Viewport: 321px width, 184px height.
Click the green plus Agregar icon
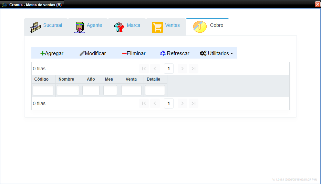pyautogui.click(x=42, y=53)
